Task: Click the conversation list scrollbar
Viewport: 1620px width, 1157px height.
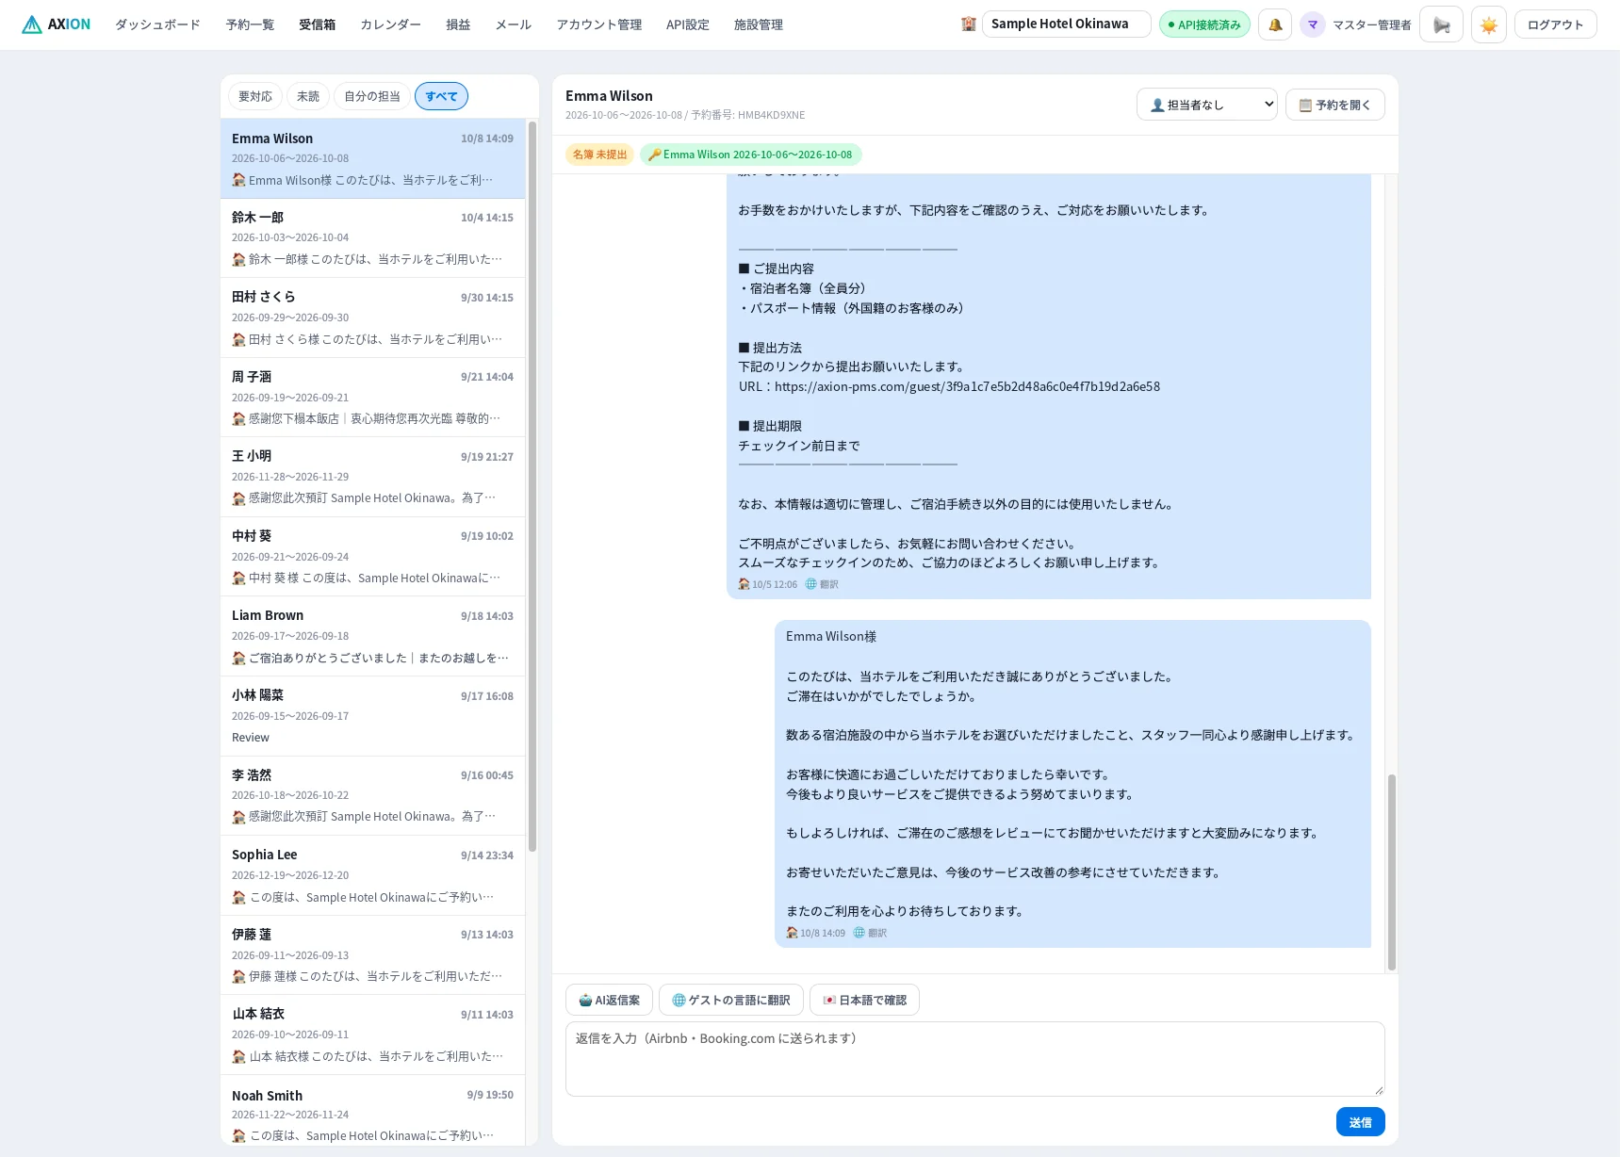Action: [x=532, y=485]
